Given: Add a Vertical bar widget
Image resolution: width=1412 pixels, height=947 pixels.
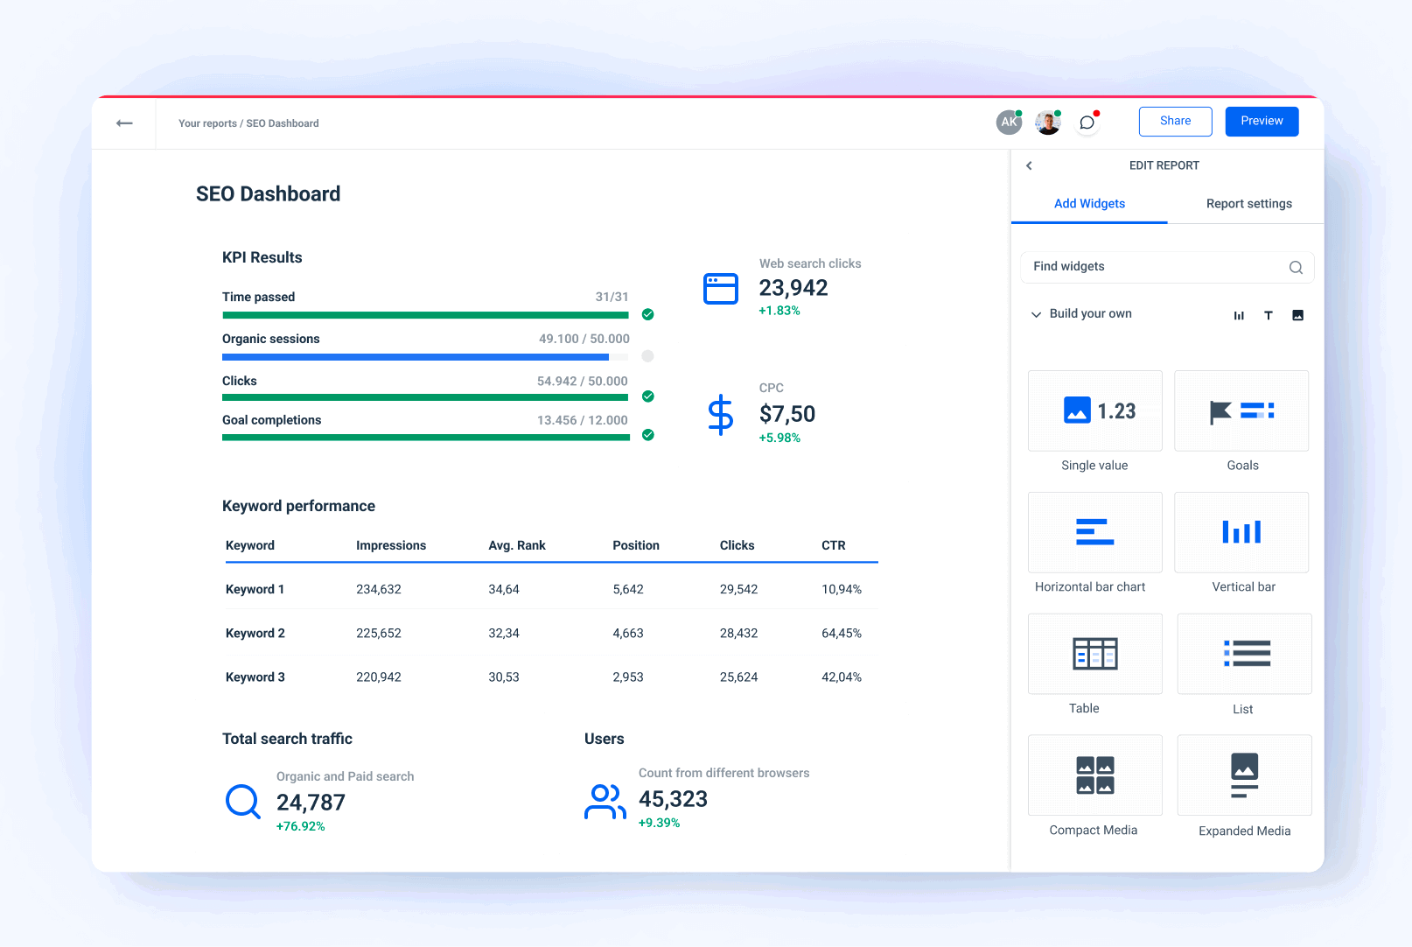Looking at the screenshot, I should [1241, 532].
